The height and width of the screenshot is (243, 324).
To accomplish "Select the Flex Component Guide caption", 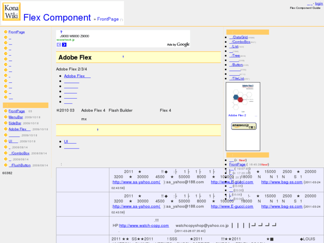I will pos(305,8).
